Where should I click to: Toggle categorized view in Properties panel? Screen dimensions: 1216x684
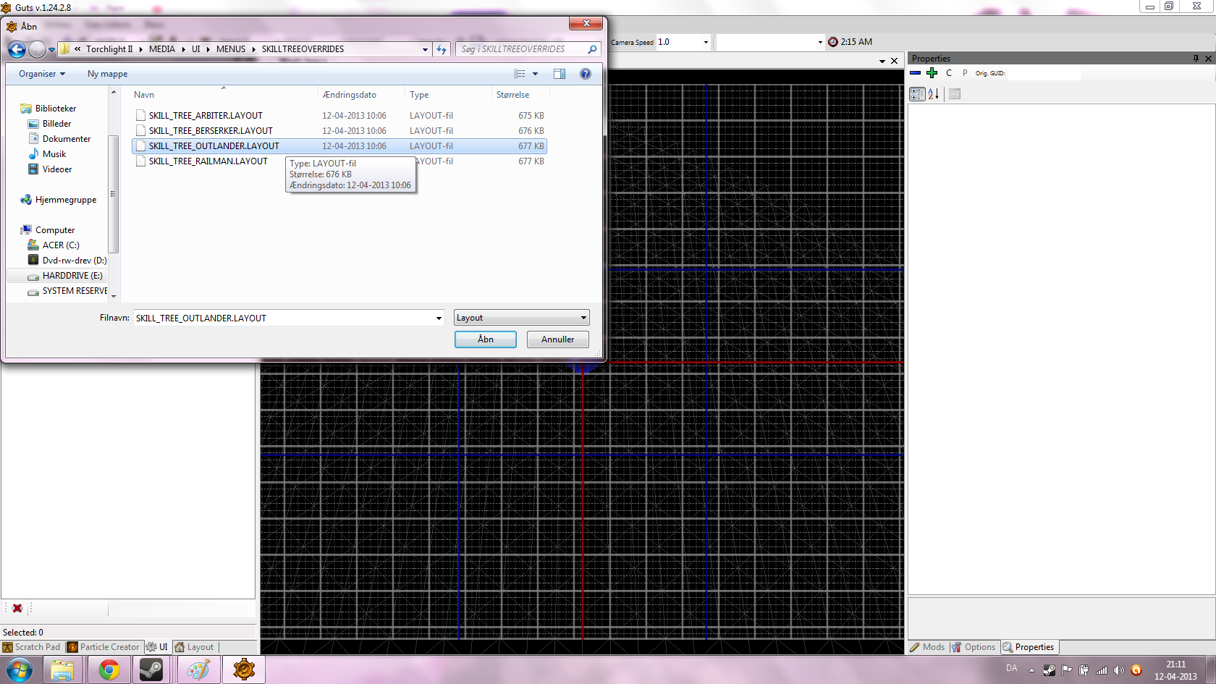coord(917,94)
